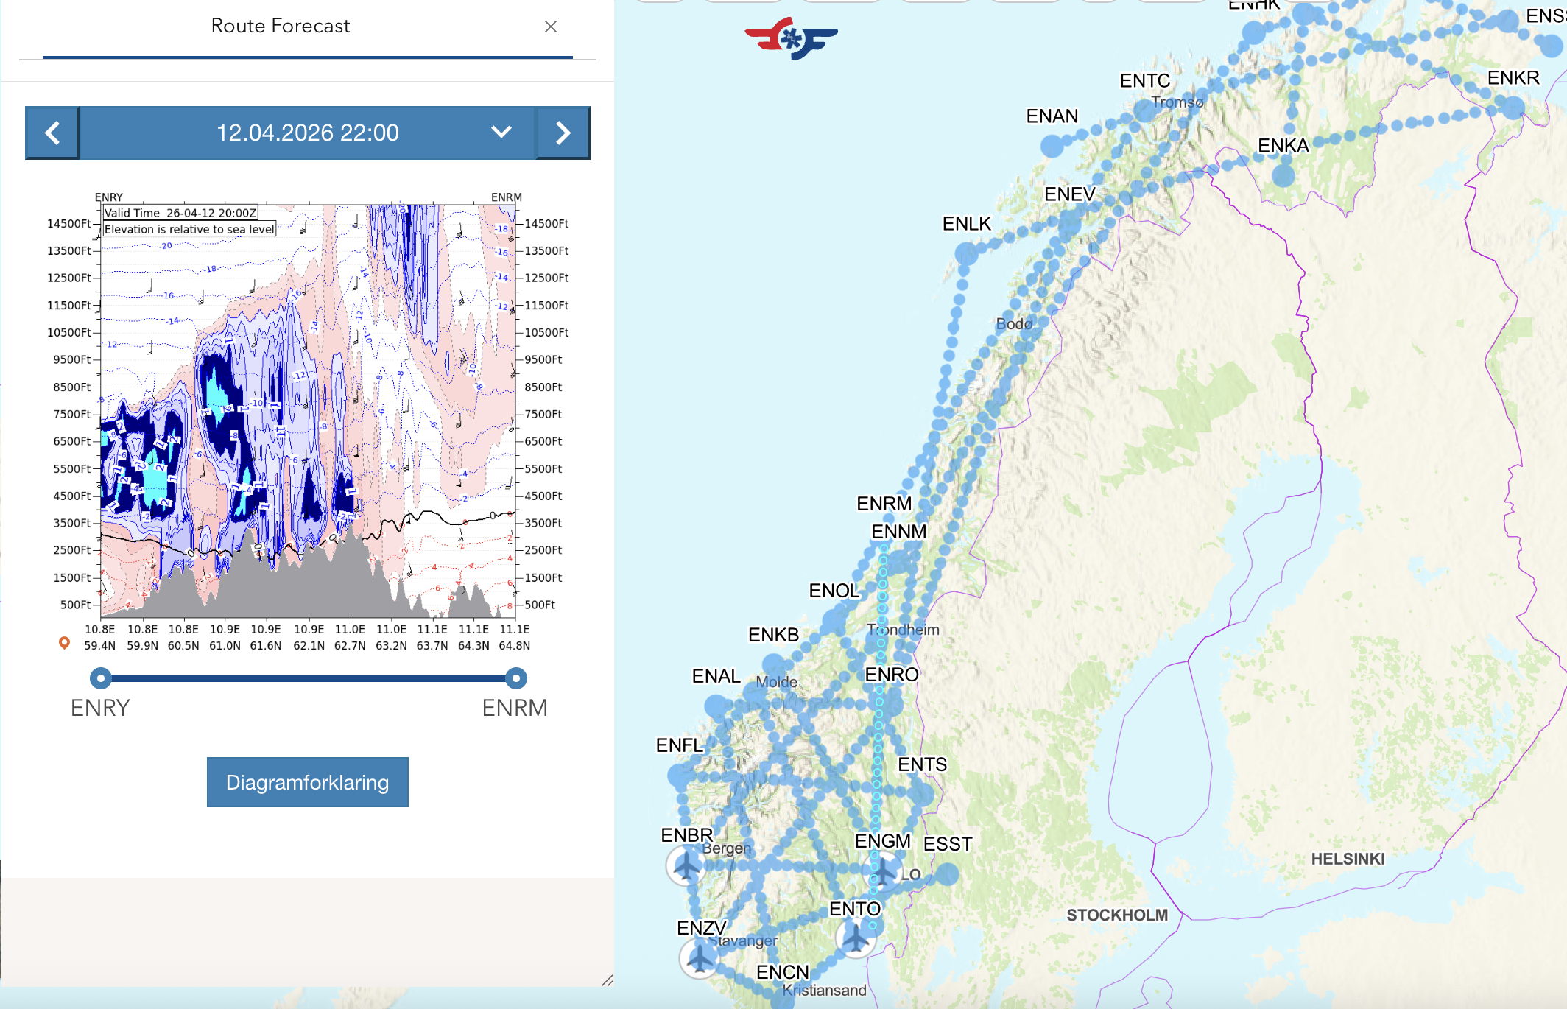Select the ENTO airport plane icon
Image resolution: width=1567 pixels, height=1009 pixels.
point(856,938)
